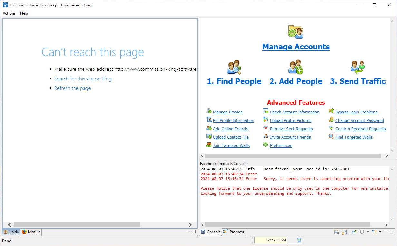Switch to the Mozilla browser tab
Screen dimensions: 397x246
click(31, 232)
